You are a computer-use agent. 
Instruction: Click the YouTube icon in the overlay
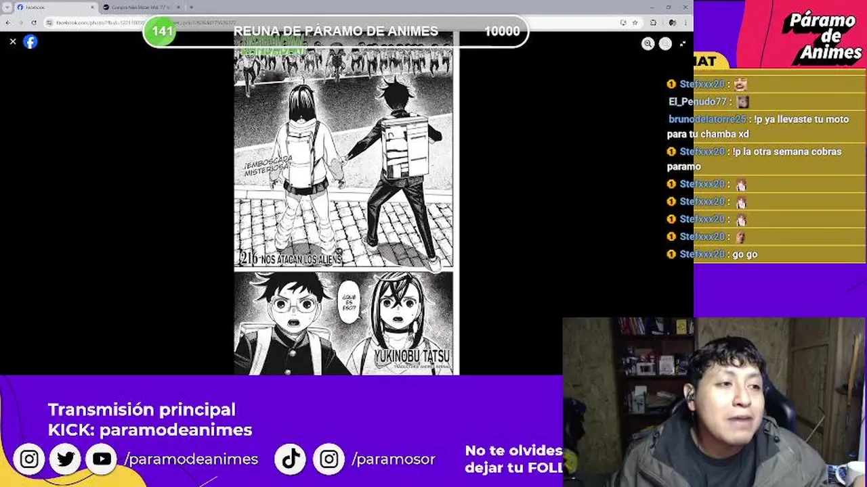click(x=102, y=459)
